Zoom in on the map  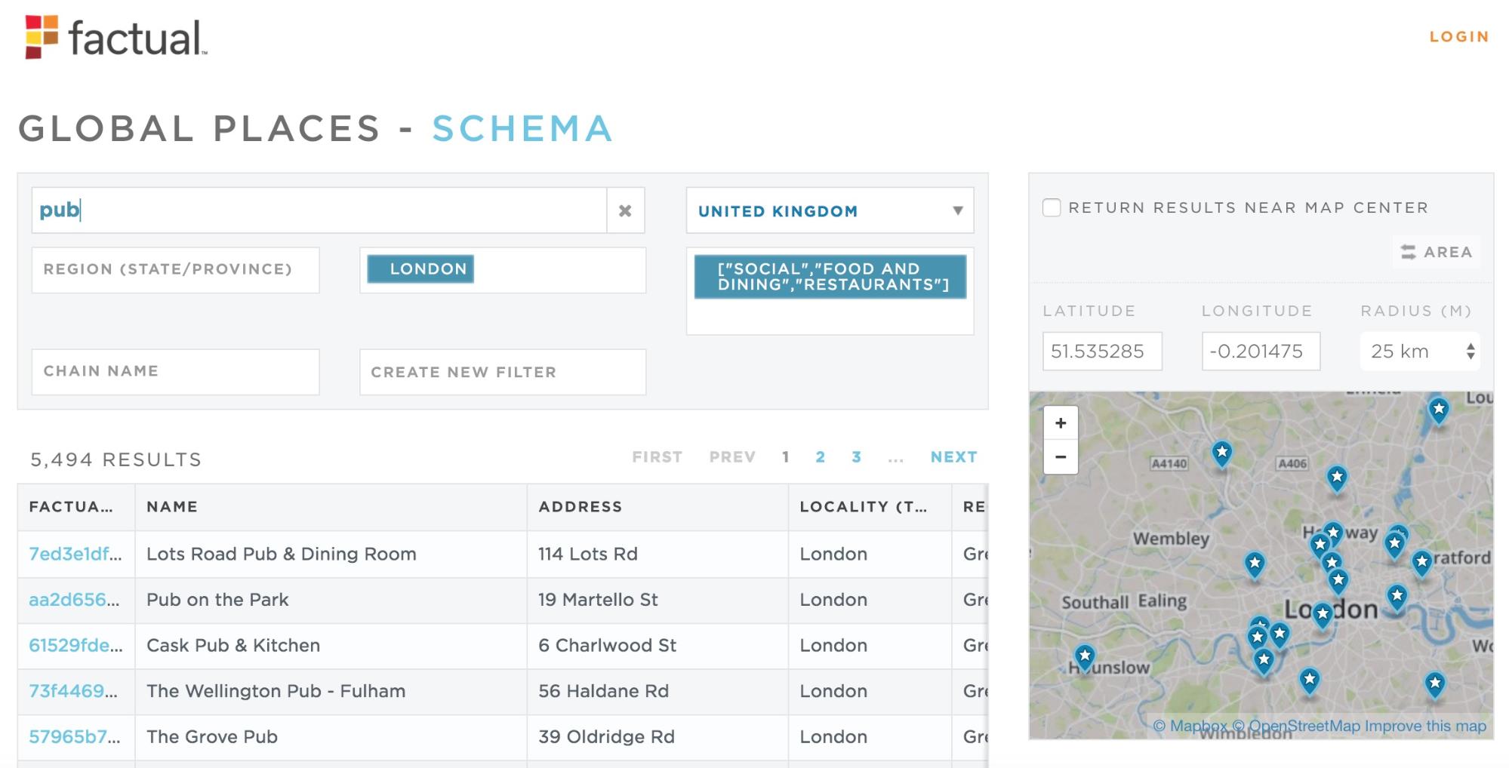click(1060, 423)
